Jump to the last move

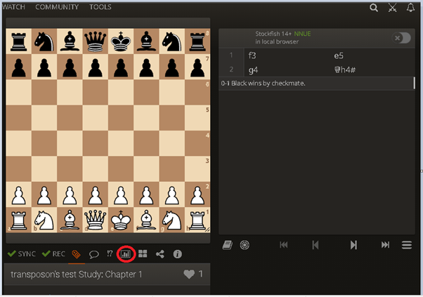tap(385, 245)
